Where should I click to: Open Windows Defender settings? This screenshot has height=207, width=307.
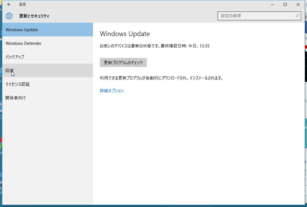pos(48,43)
